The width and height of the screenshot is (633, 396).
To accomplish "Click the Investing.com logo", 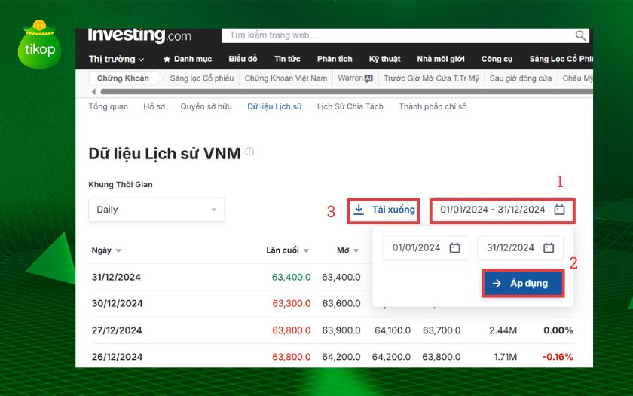I will coord(139,35).
